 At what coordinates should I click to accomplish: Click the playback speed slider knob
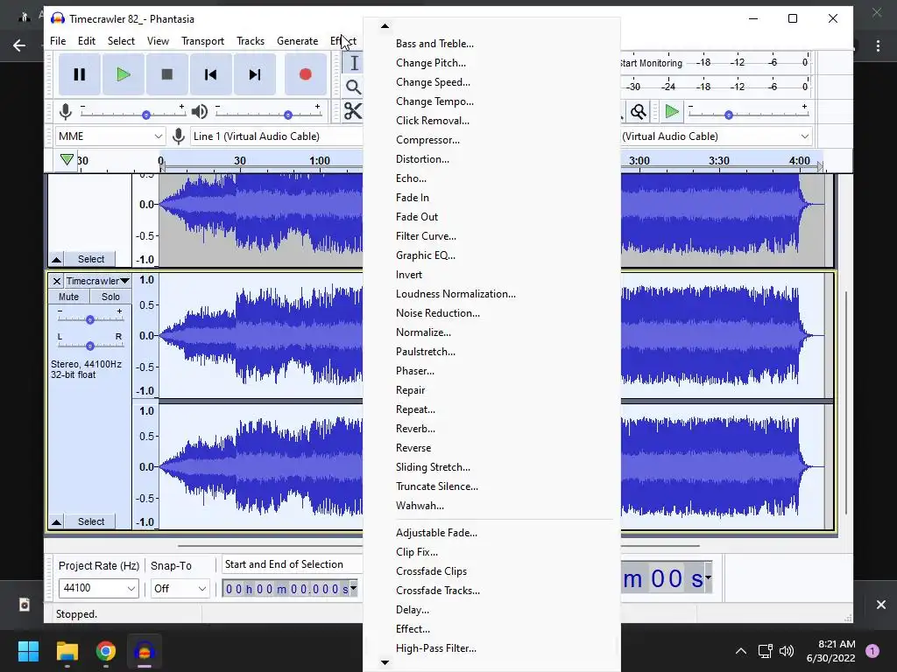tap(728, 115)
